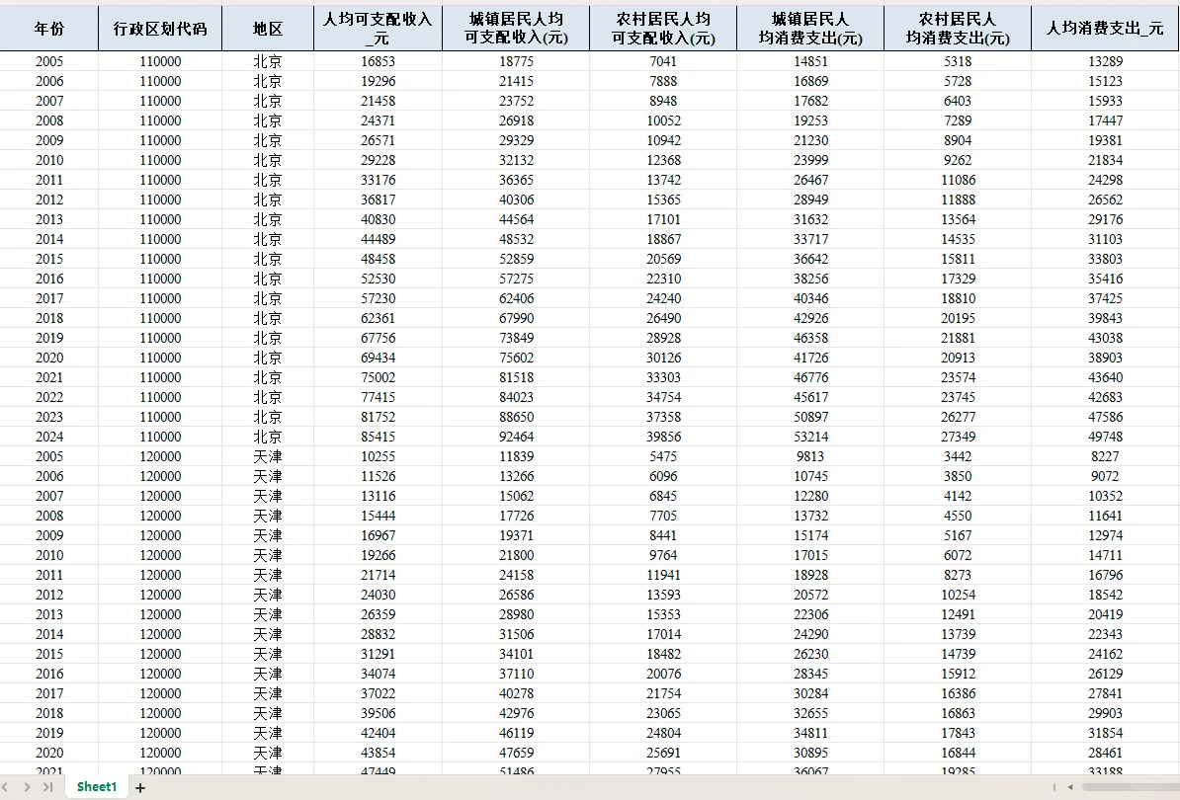Screen dimensions: 1180x800
Task: Select the 农村居民人均消费支出(元) header
Action: 958,29
